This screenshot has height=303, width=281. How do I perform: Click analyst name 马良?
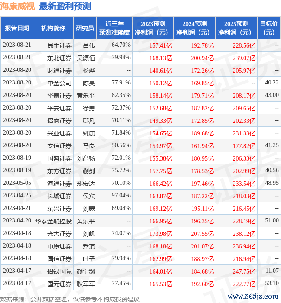[x=89, y=146]
